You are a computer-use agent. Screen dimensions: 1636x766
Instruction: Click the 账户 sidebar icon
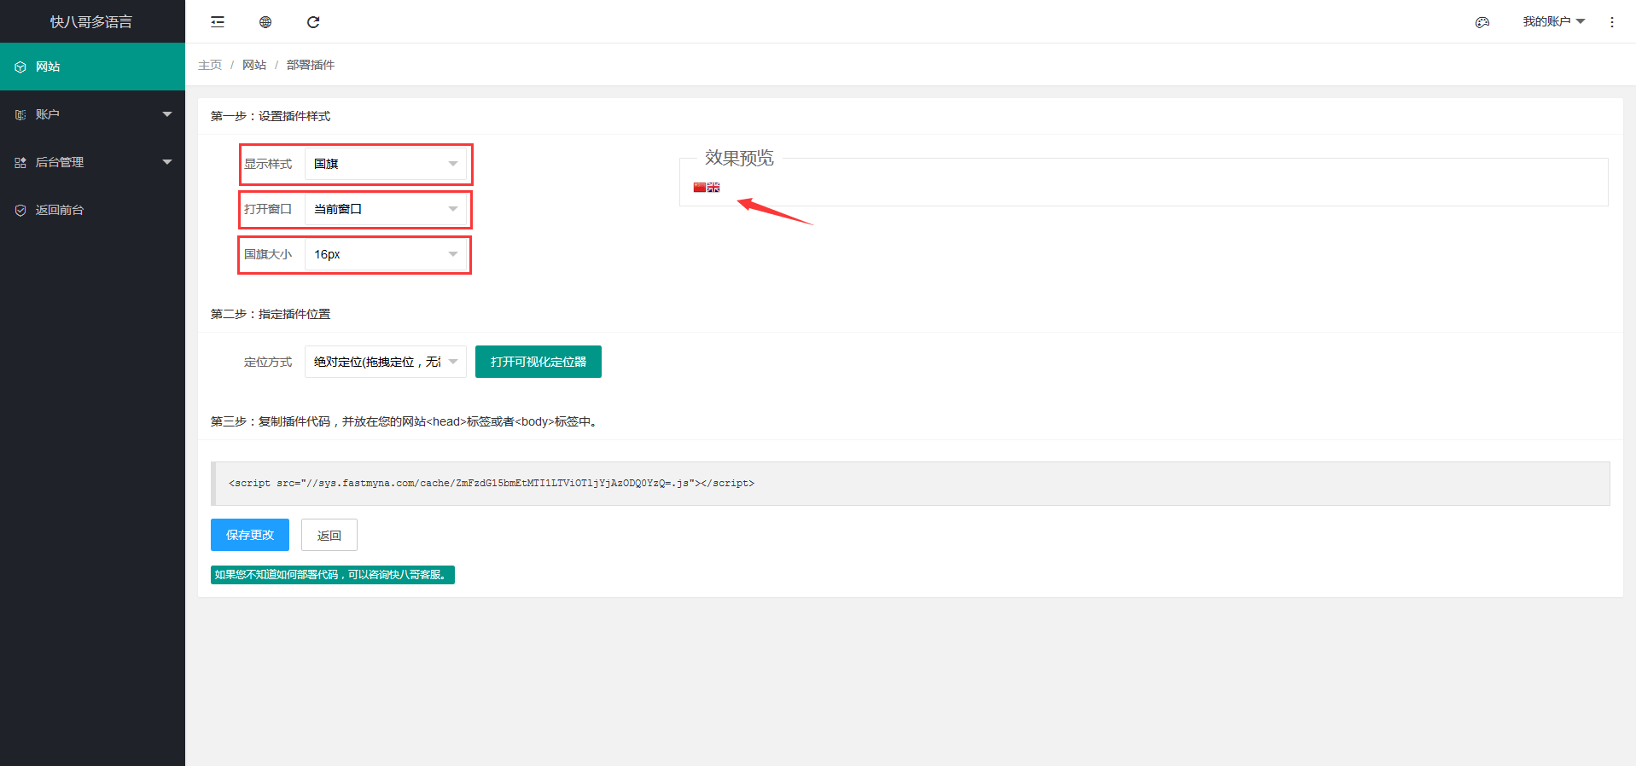pyautogui.click(x=20, y=114)
